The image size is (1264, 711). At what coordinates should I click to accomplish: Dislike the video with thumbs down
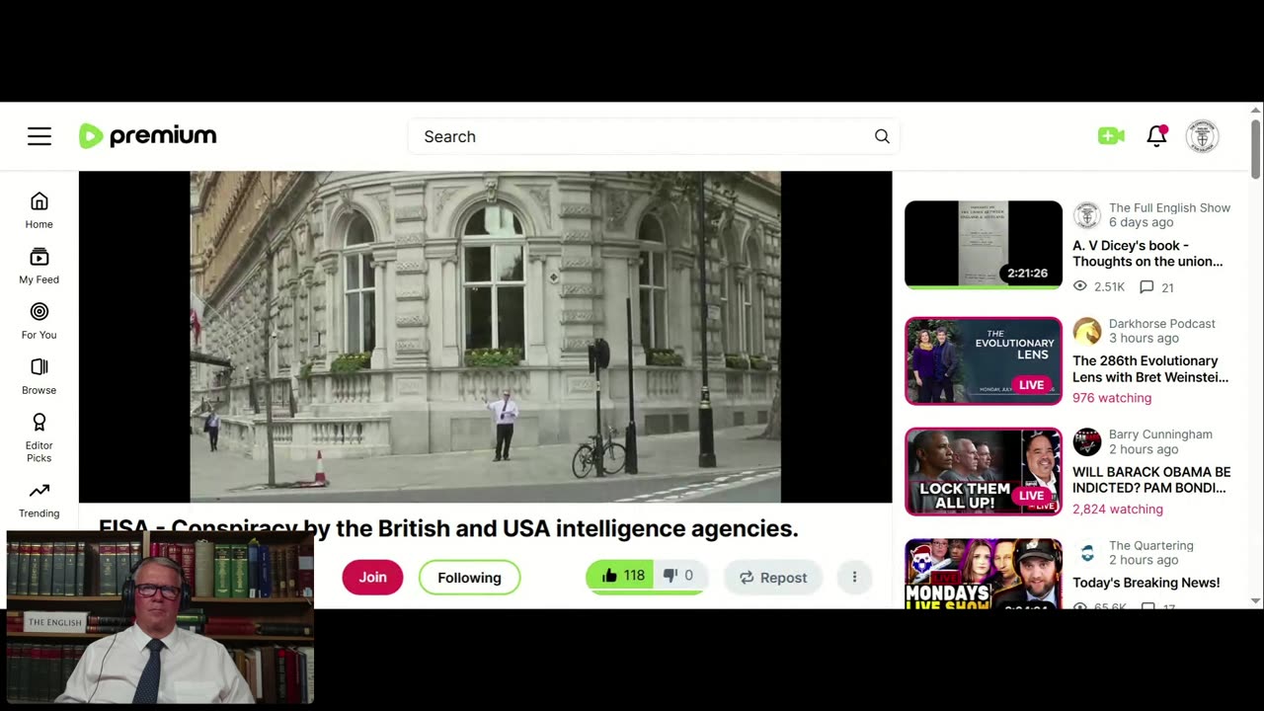(679, 576)
